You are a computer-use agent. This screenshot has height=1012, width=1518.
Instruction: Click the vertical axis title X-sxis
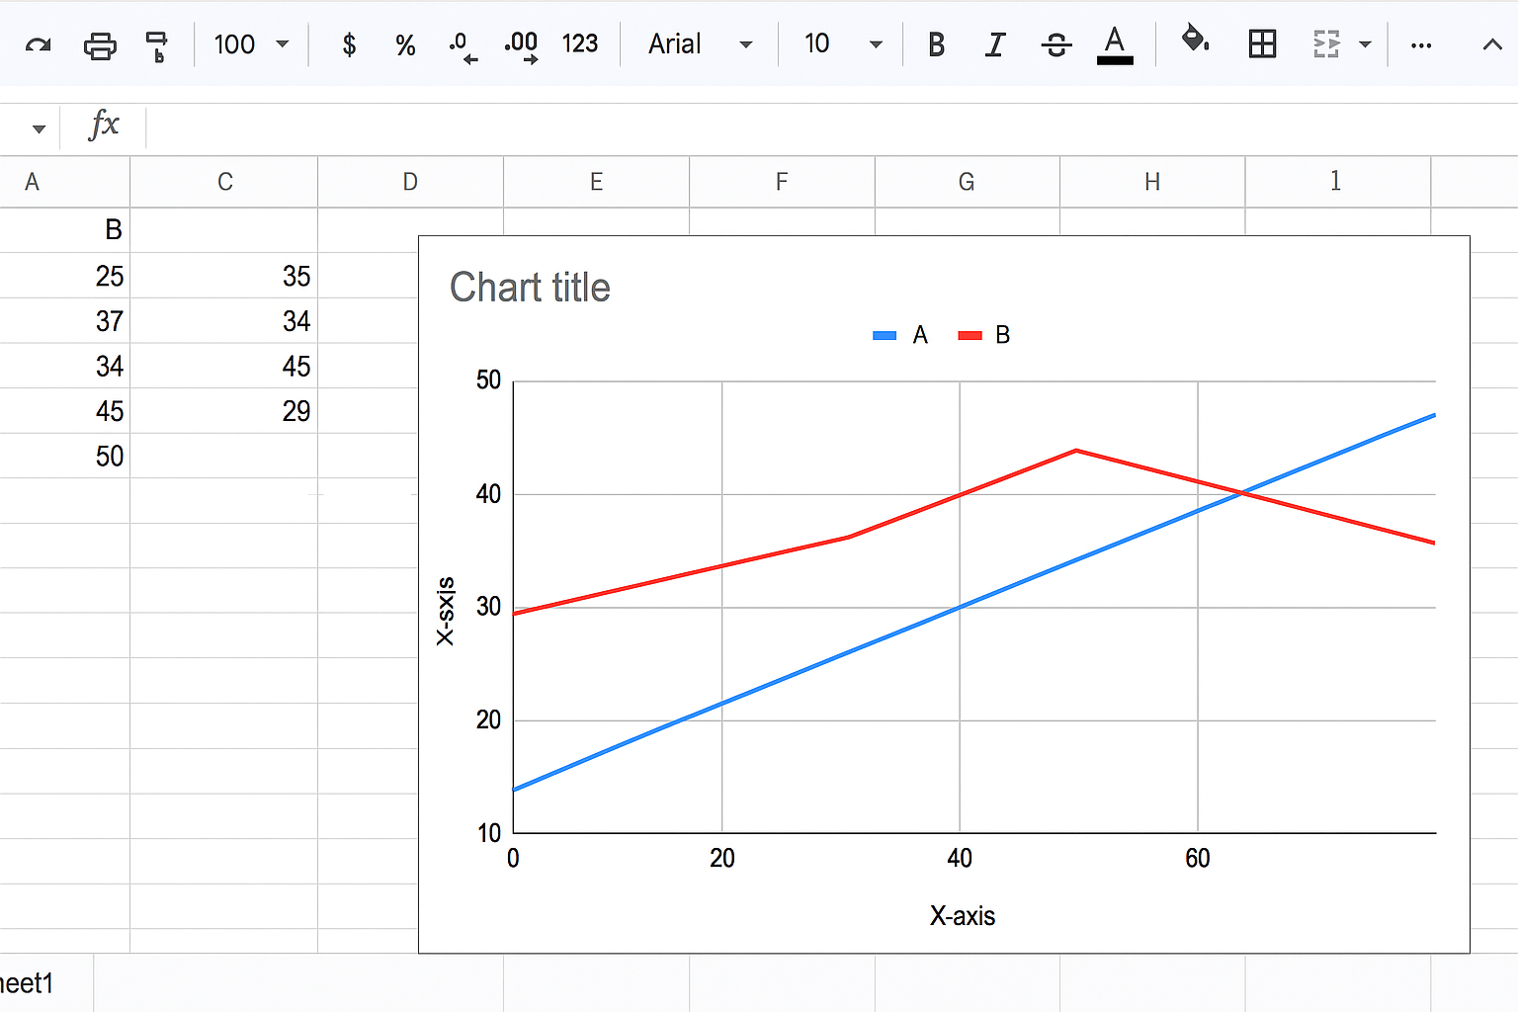(x=446, y=611)
